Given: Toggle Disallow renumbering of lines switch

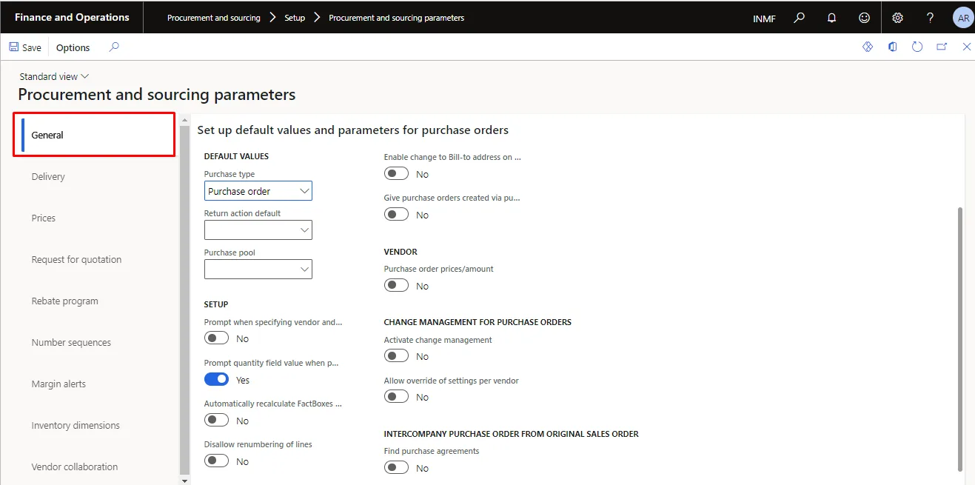Looking at the screenshot, I should tap(216, 461).
